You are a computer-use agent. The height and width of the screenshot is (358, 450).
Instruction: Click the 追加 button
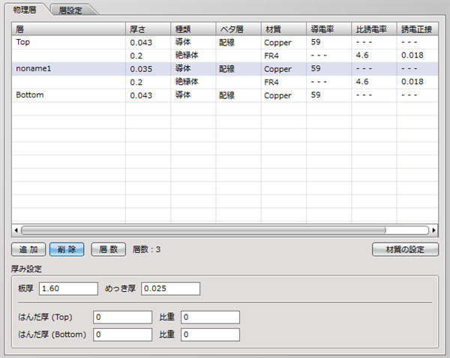pyautogui.click(x=28, y=249)
